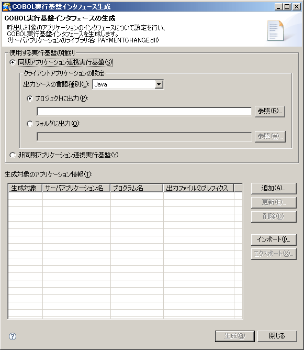The image size is (304, 350).
Task: Click 参照(W) browse button for folder
Action: pos(270,136)
